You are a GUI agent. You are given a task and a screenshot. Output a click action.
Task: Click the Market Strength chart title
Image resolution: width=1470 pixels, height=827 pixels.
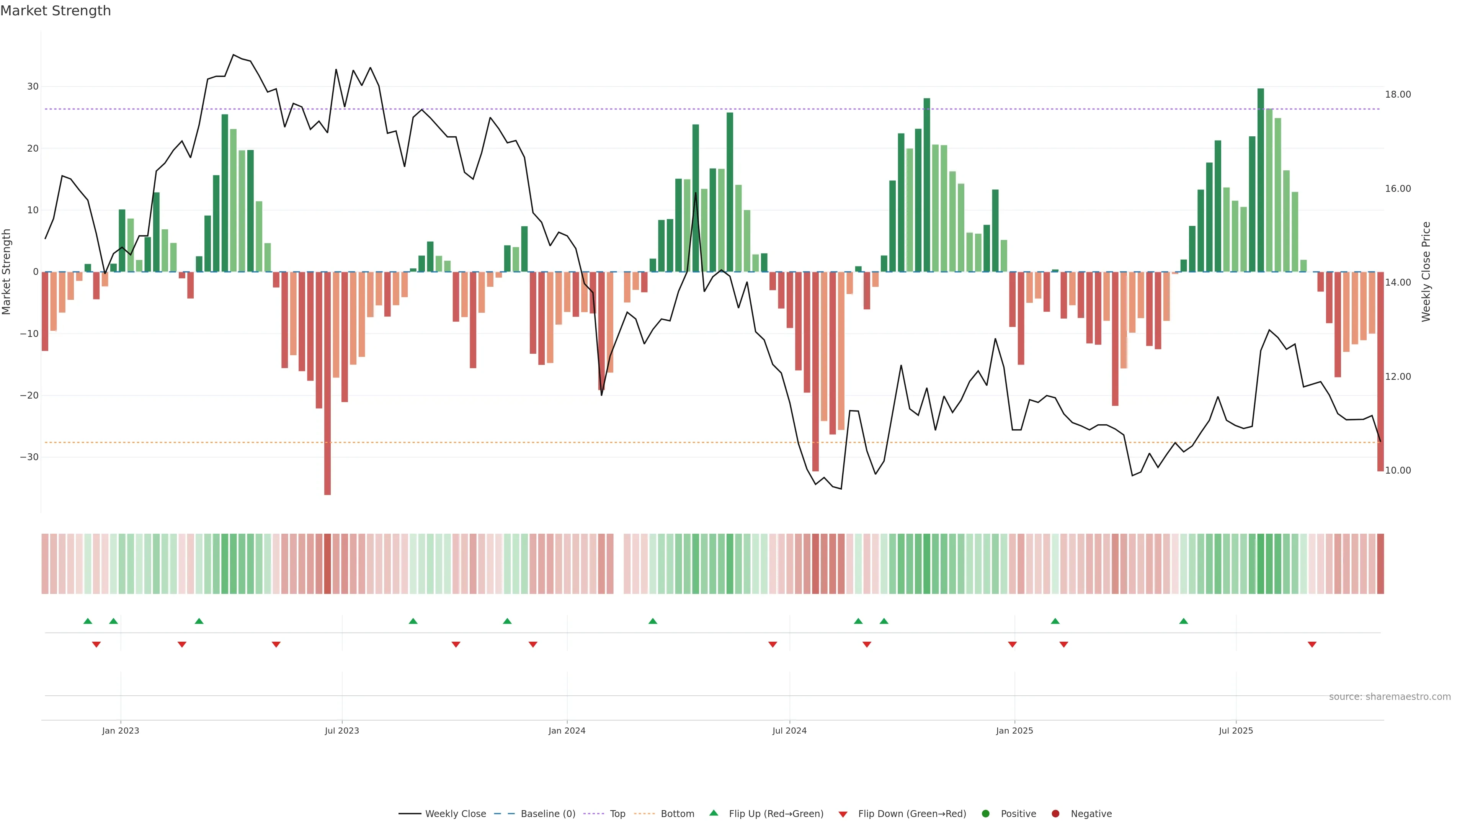click(x=56, y=11)
